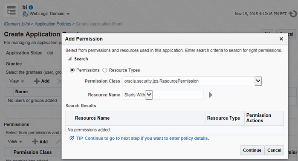Select the Permissions radio button
Viewport: 298px width, 161px height.
(72, 70)
